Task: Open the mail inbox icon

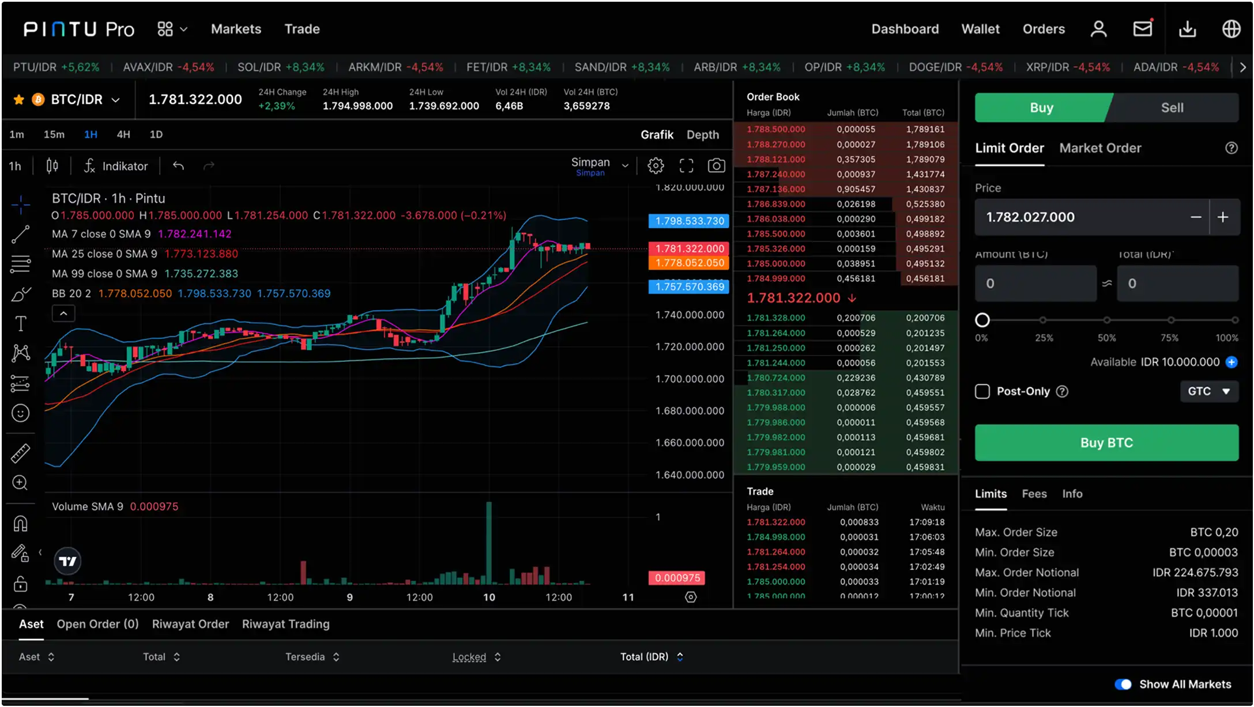Action: click(x=1143, y=28)
